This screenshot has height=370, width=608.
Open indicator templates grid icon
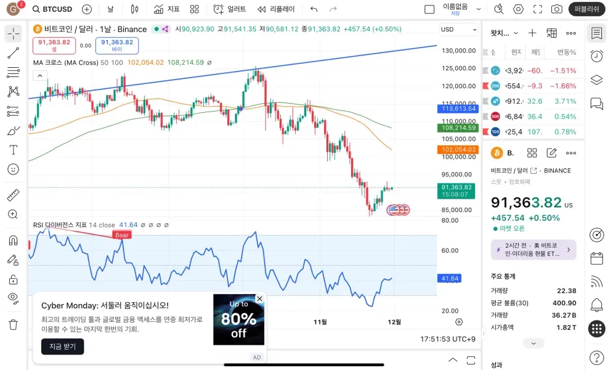pyautogui.click(x=195, y=9)
